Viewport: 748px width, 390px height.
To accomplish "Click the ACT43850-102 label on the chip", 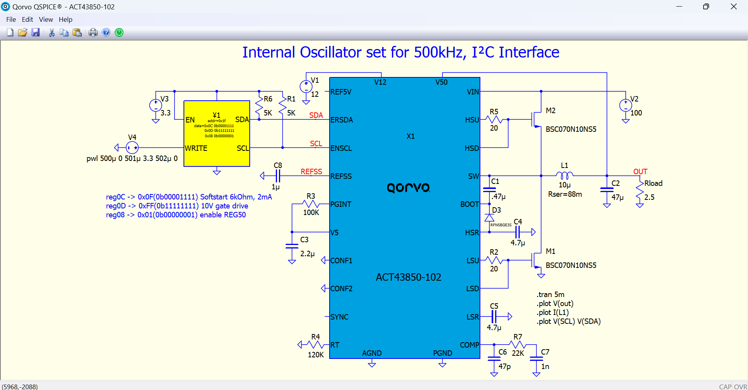I will point(408,277).
